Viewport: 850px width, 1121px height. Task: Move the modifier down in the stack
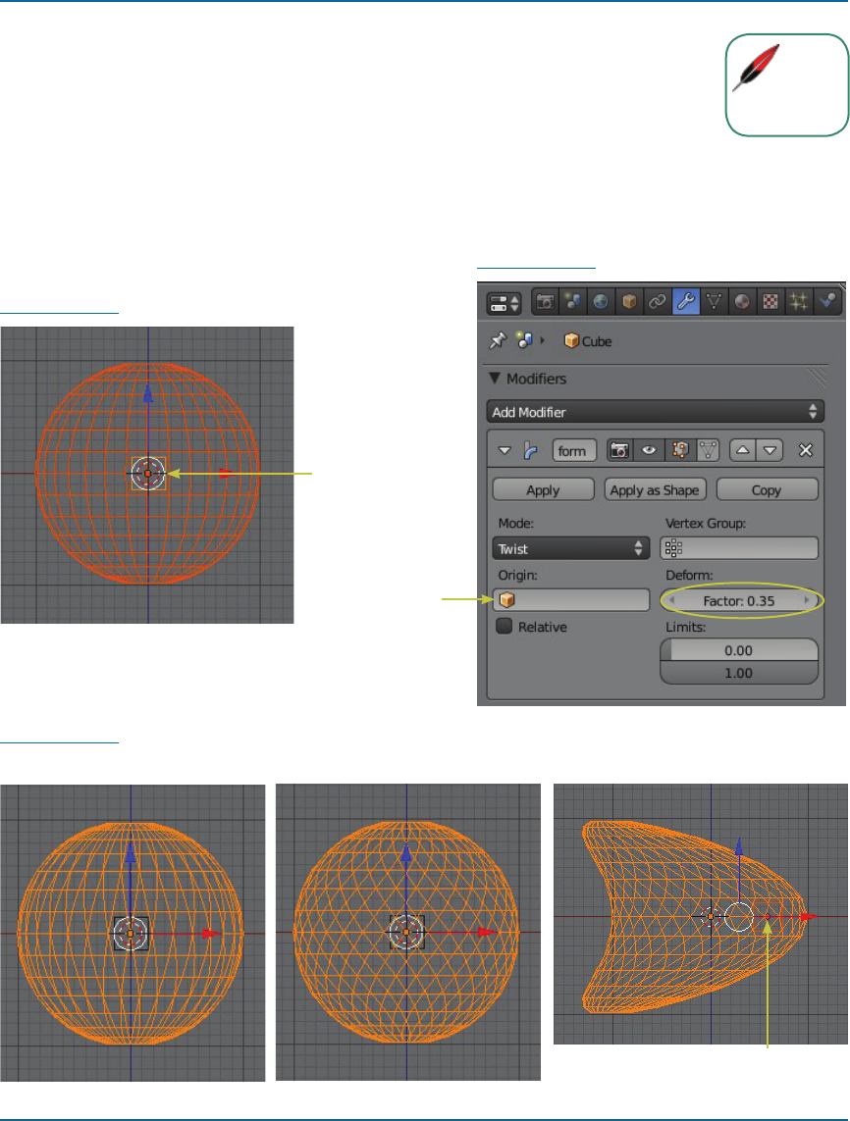point(770,450)
